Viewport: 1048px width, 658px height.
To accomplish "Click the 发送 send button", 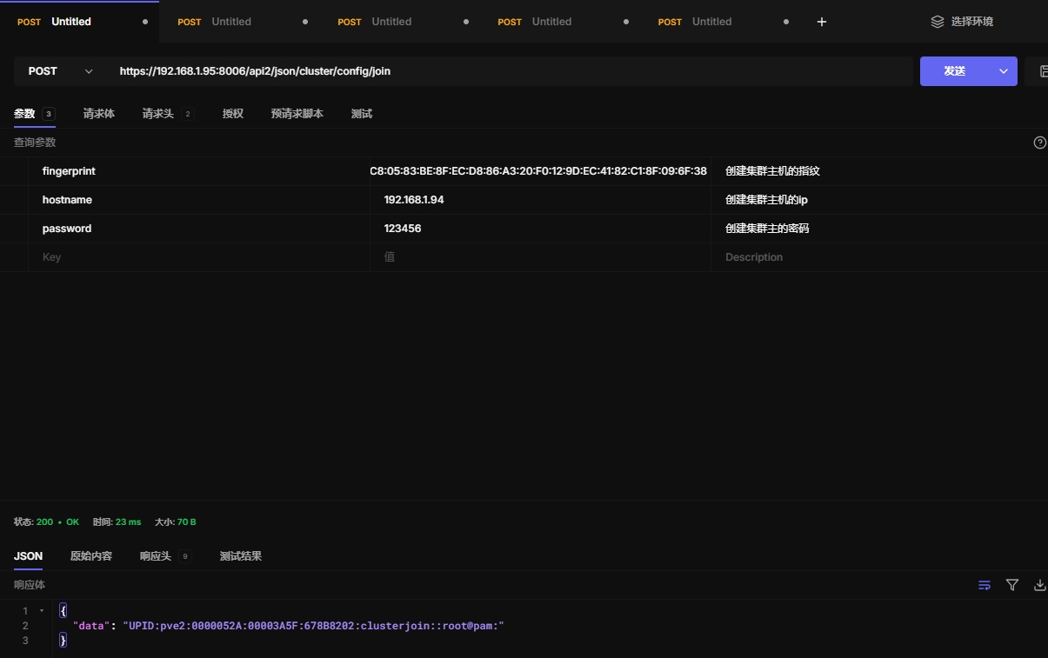I will 955,71.
